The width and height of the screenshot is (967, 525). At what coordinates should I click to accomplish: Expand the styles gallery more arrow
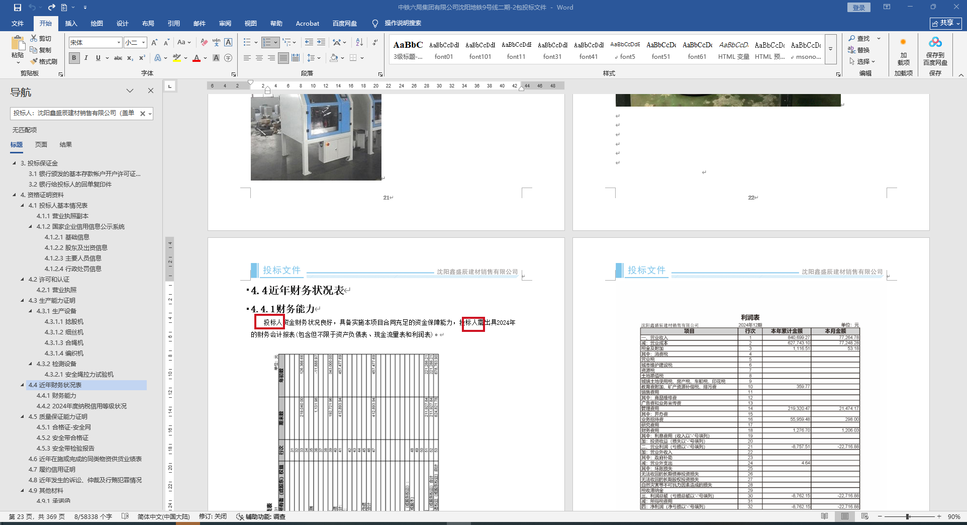point(830,49)
